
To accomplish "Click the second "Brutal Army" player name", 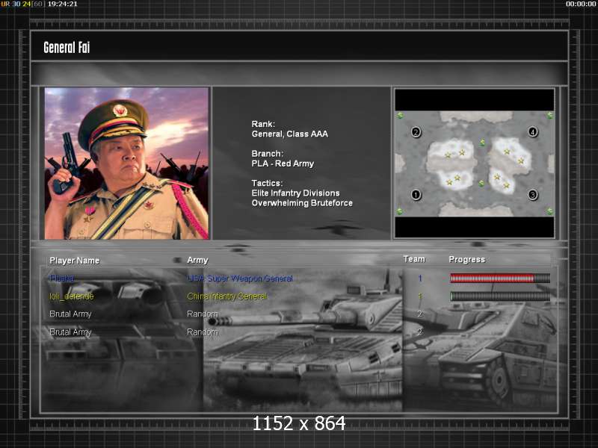I will tap(70, 332).
